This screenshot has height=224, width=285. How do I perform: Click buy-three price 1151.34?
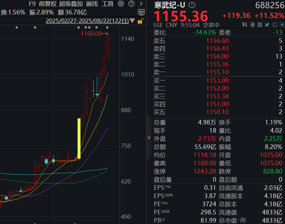point(217,96)
